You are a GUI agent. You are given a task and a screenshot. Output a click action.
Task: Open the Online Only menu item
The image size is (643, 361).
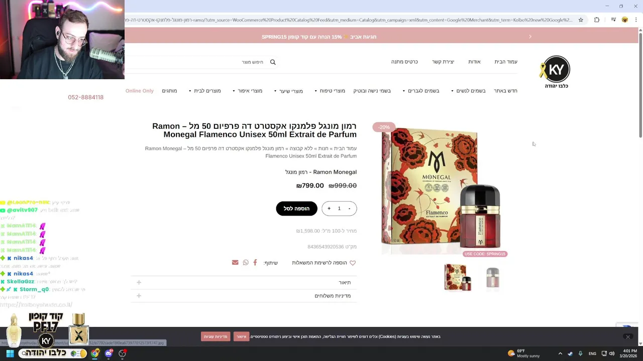[x=140, y=91]
